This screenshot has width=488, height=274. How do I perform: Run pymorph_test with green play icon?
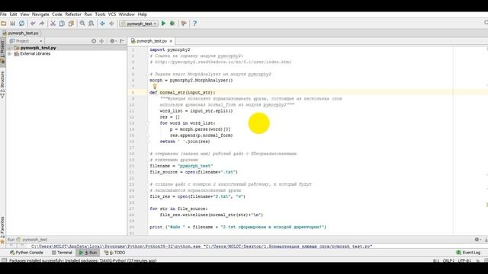coord(163,24)
